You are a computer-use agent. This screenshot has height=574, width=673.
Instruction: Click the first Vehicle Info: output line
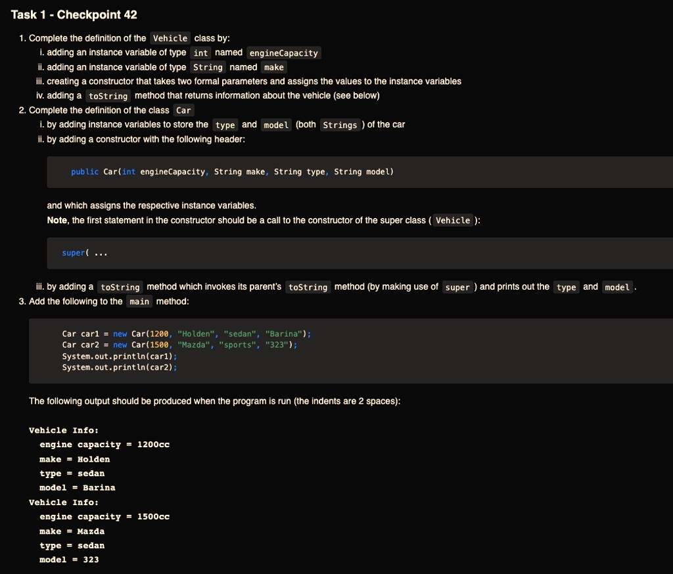tap(64, 430)
